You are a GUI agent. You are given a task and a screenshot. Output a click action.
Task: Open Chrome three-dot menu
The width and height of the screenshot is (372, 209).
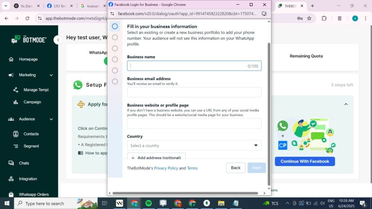(365, 18)
